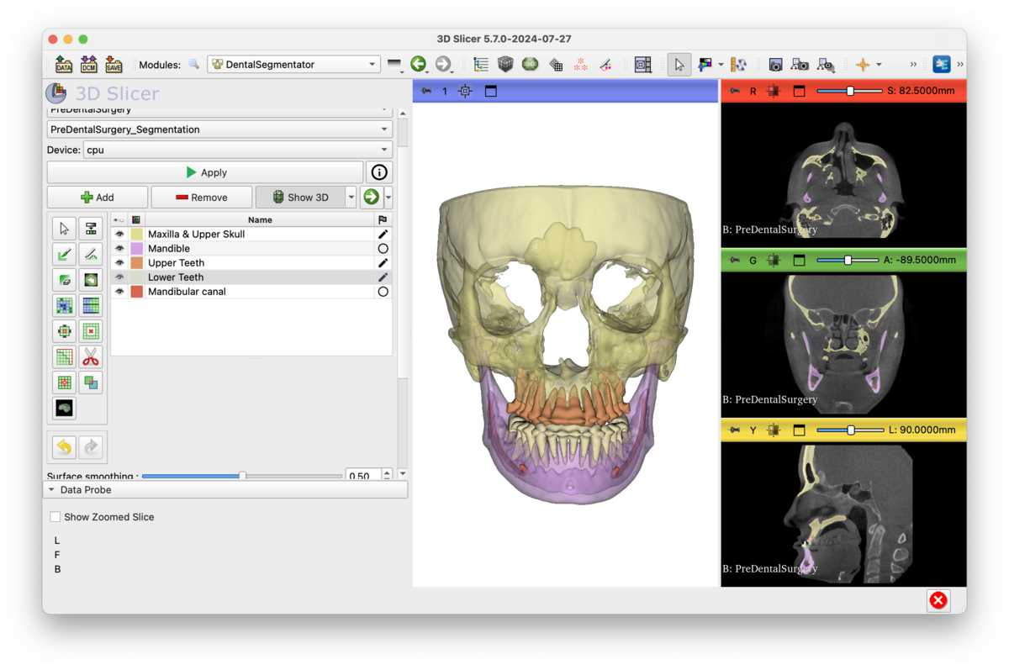Click the Apply button
This screenshot has width=1009, height=670.
(205, 172)
